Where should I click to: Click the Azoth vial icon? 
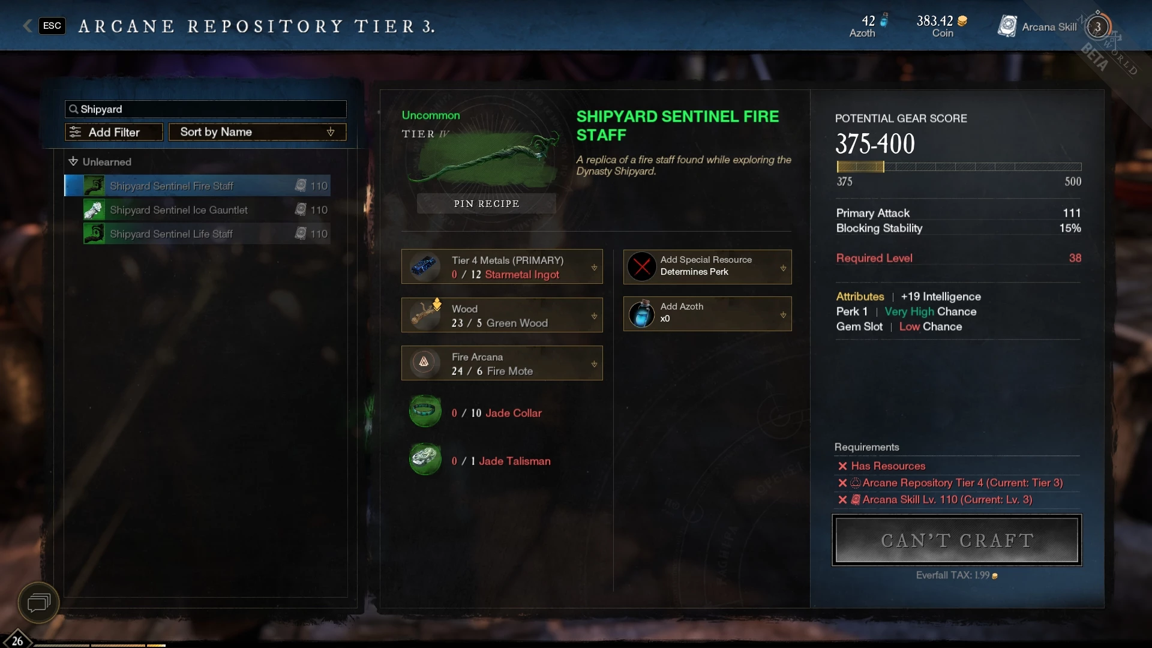(641, 314)
